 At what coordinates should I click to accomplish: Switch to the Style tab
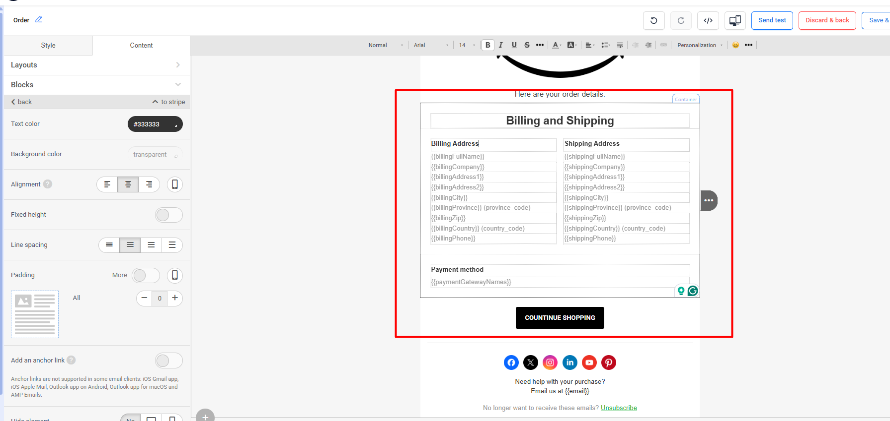48,45
